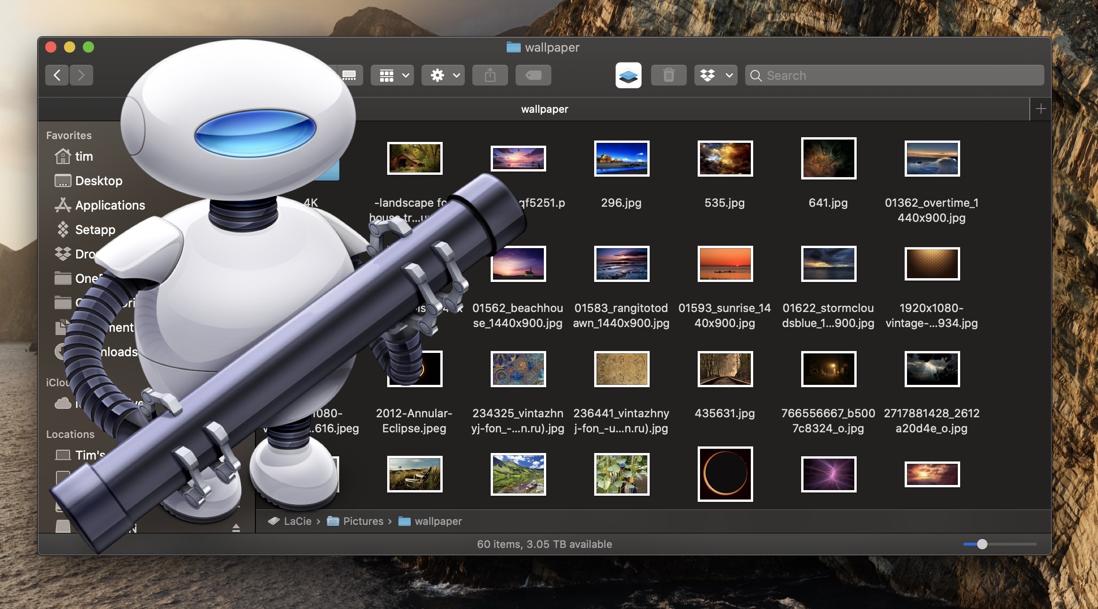Select the 535.jpg thumbnail
This screenshot has height=609, width=1098.
[724, 159]
